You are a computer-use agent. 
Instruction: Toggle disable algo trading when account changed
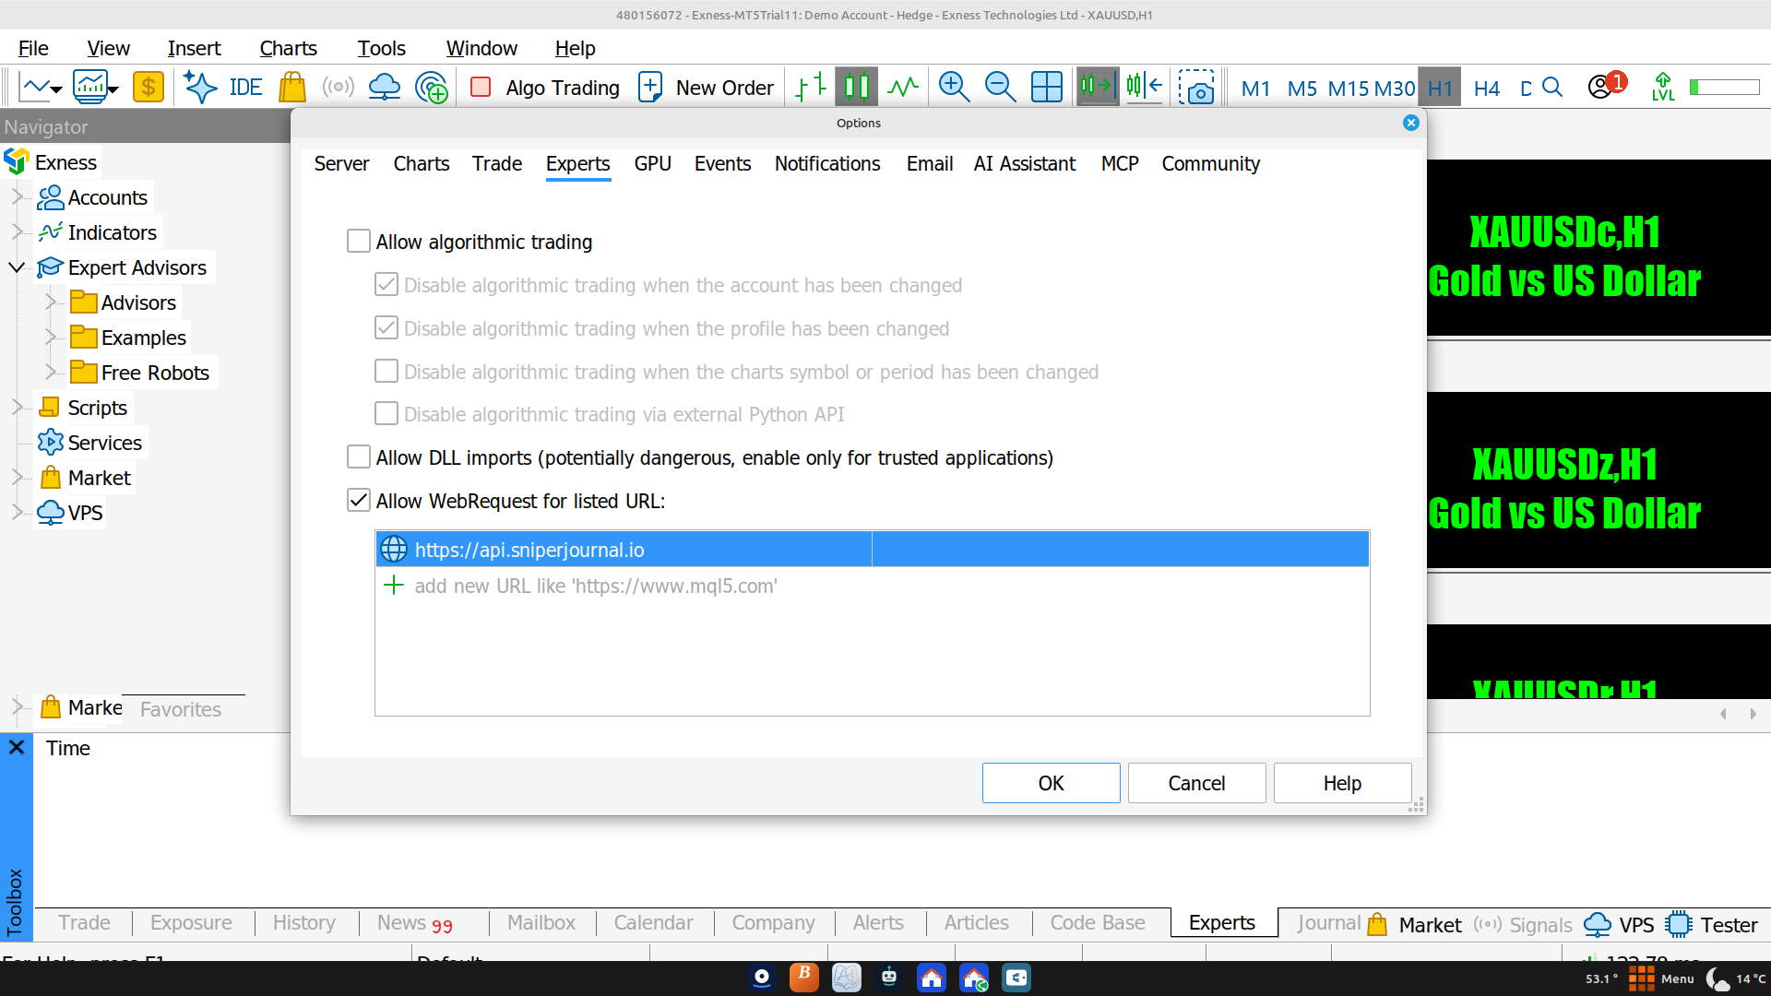click(386, 285)
